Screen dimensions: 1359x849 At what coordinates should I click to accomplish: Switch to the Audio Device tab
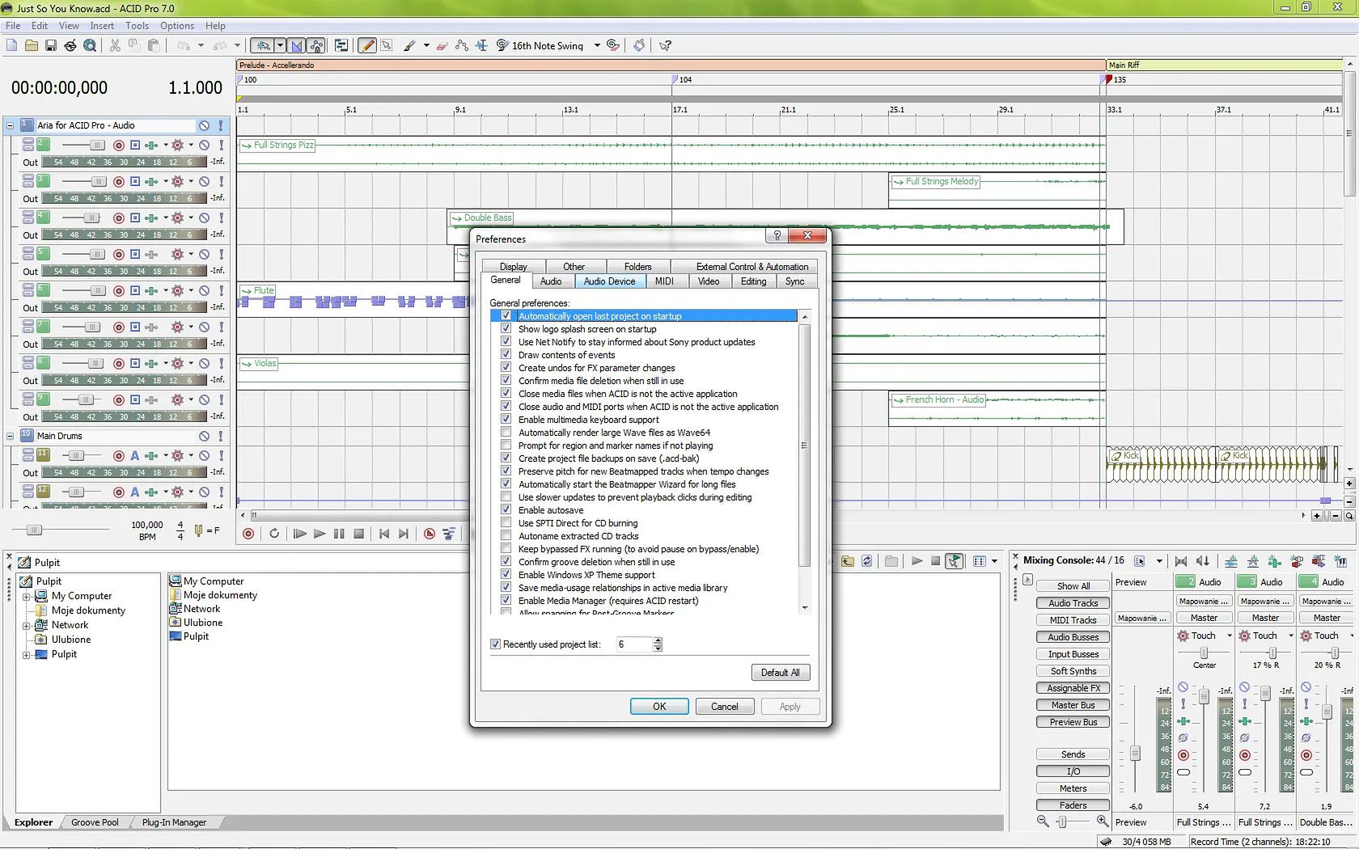pyautogui.click(x=609, y=281)
